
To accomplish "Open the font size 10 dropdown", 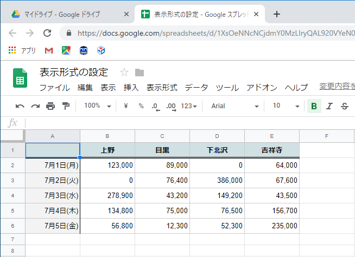I will click(x=286, y=106).
